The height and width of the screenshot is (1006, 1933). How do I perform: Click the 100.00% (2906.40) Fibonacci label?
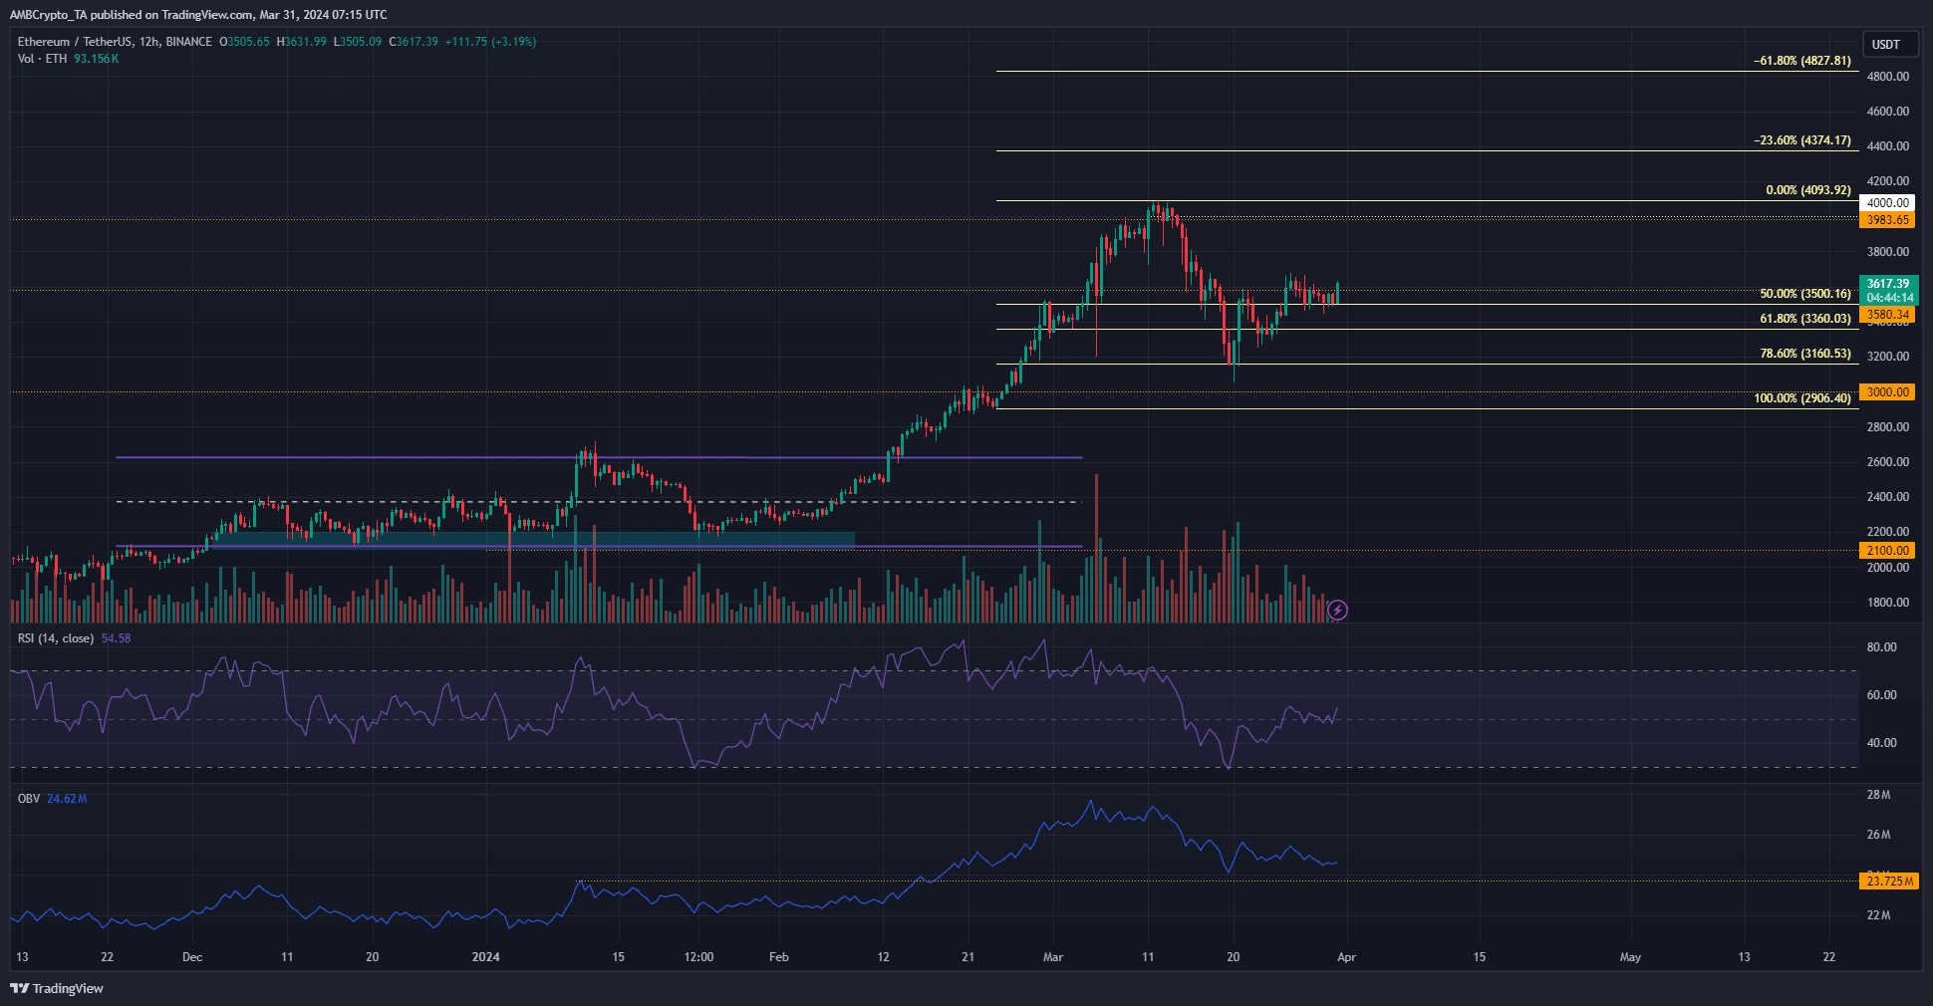(1802, 398)
